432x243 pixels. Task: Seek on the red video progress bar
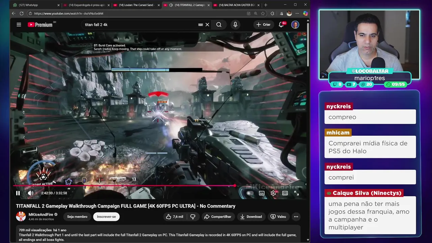[x=125, y=186]
